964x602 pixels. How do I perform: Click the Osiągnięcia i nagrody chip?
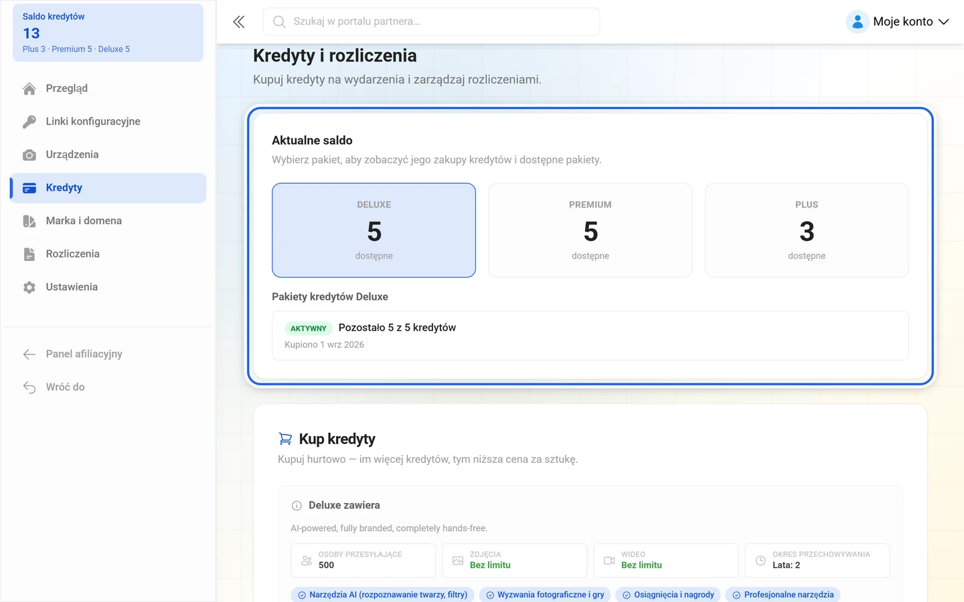coord(668,595)
